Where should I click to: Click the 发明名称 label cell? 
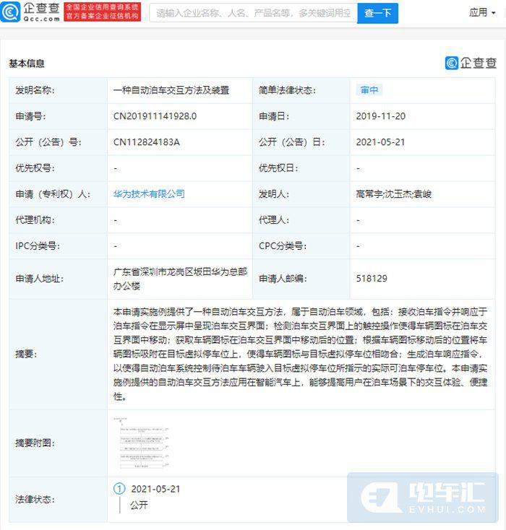pos(59,90)
